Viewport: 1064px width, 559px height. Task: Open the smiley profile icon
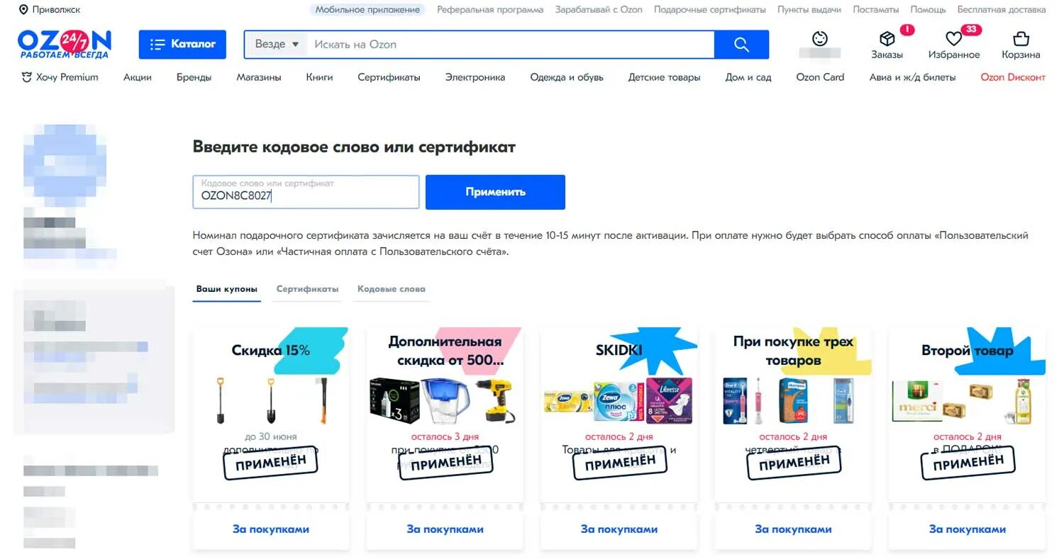[820, 38]
